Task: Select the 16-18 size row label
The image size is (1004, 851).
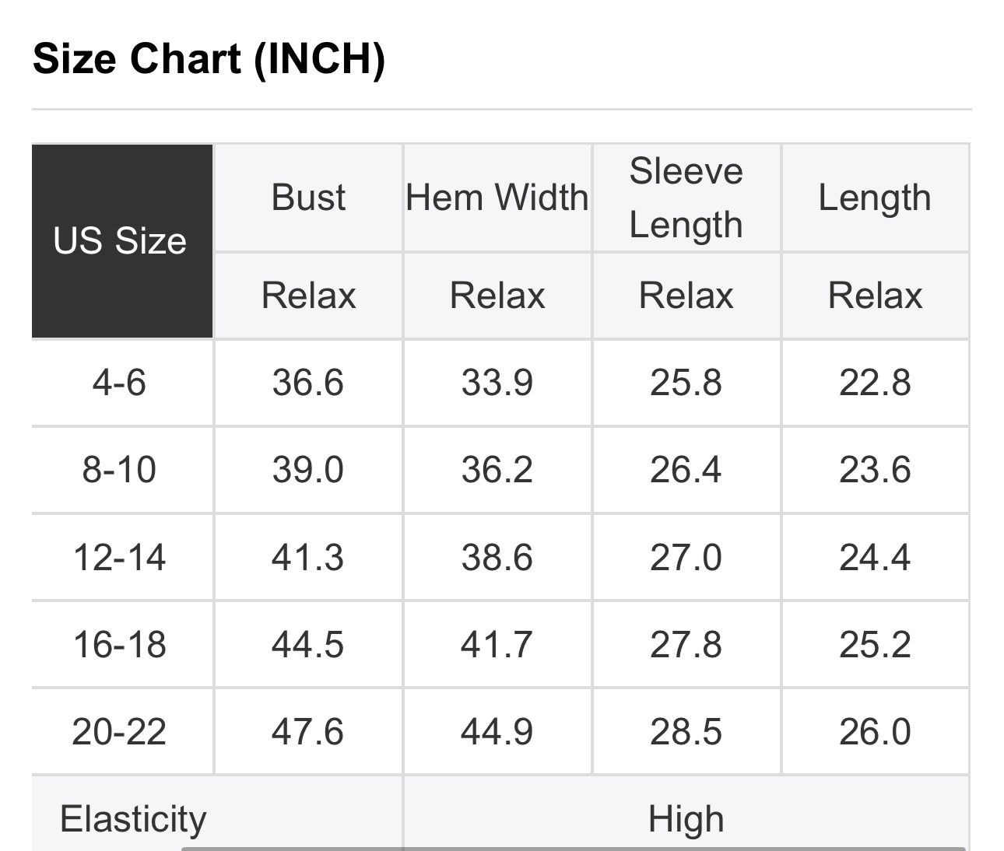Action: pos(119,645)
